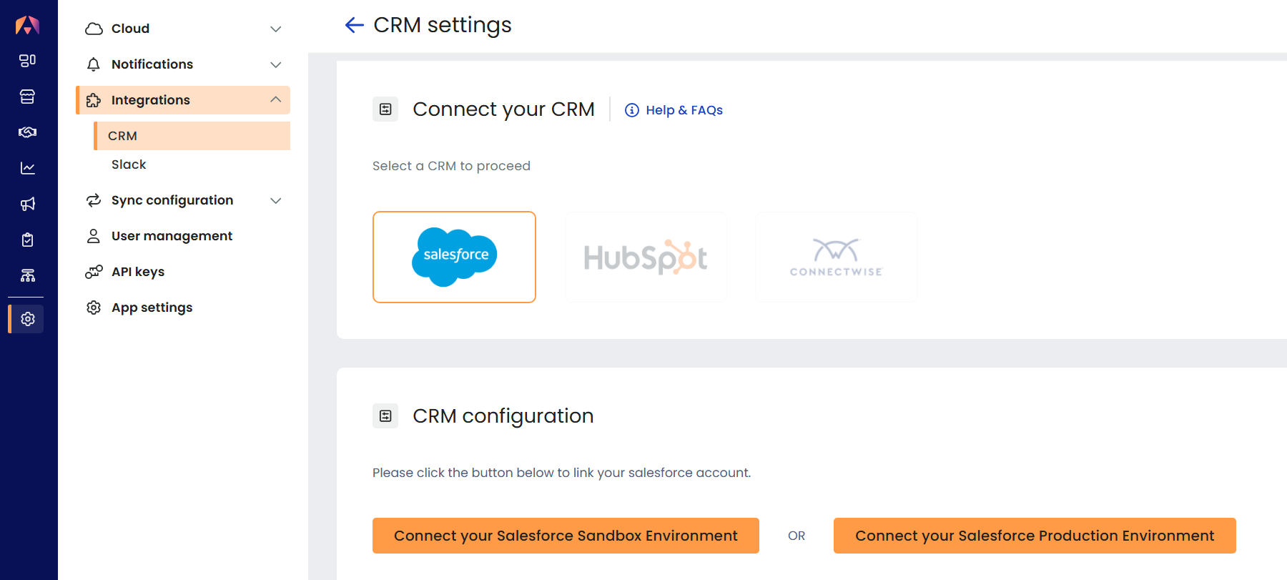Connect your Salesforce Sandbox Environment
The width and height of the screenshot is (1287, 580).
point(566,536)
